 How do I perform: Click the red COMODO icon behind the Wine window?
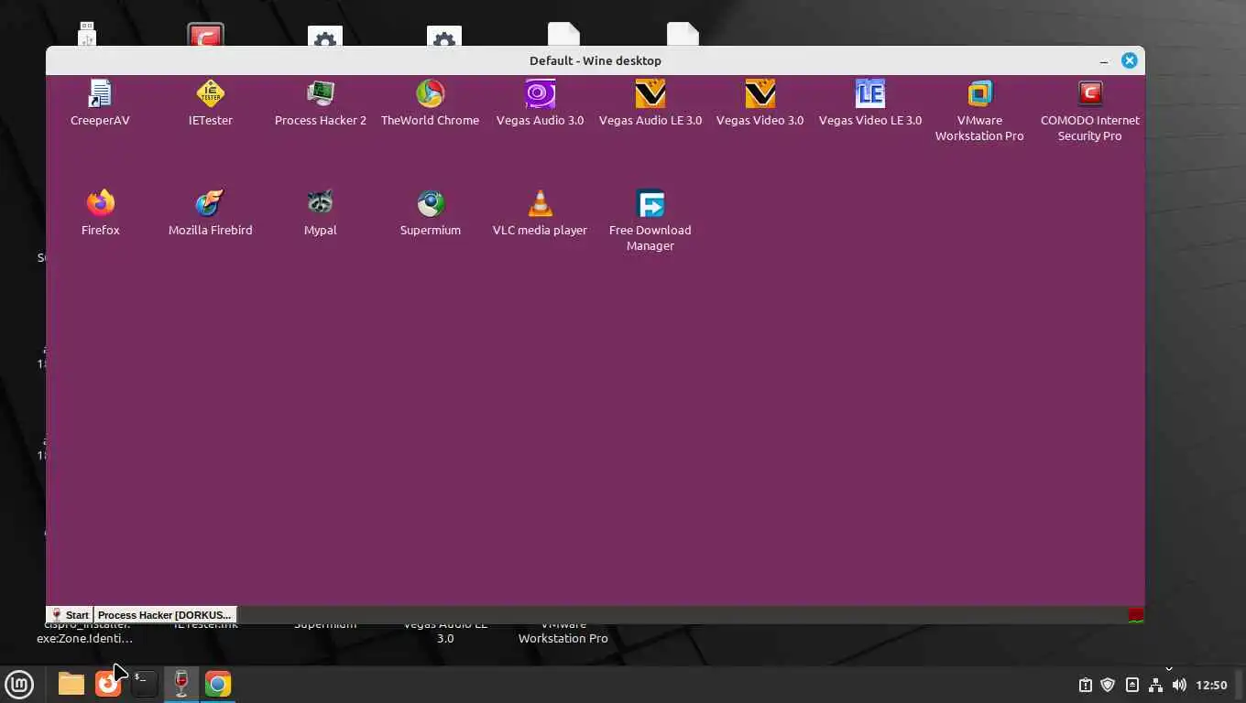(x=206, y=35)
